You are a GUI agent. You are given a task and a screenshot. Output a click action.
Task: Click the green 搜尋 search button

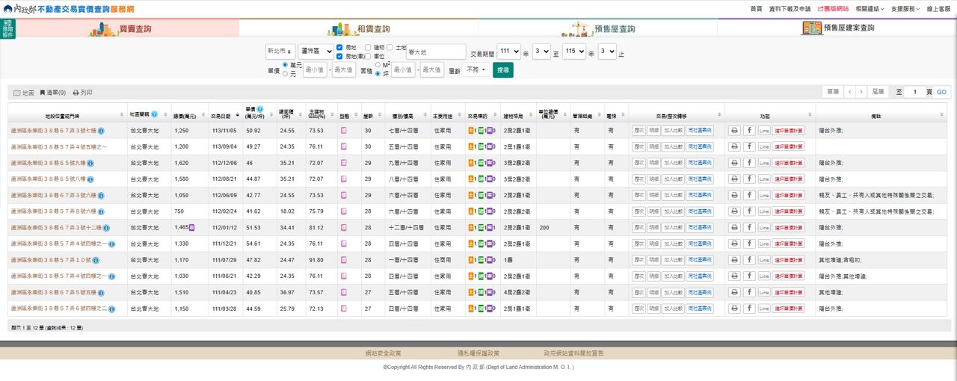pos(503,69)
